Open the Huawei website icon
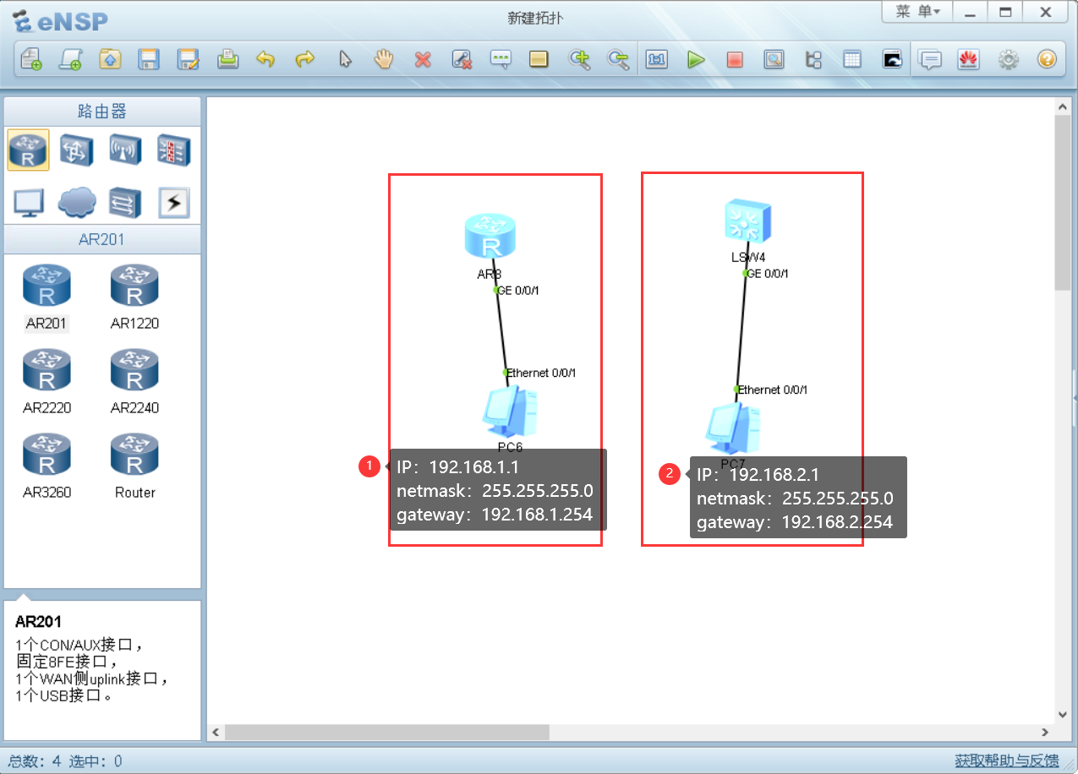This screenshot has height=774, width=1078. pos(968,59)
